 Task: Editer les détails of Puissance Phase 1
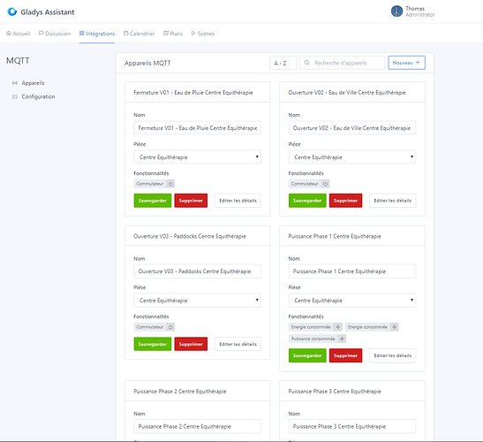click(393, 355)
